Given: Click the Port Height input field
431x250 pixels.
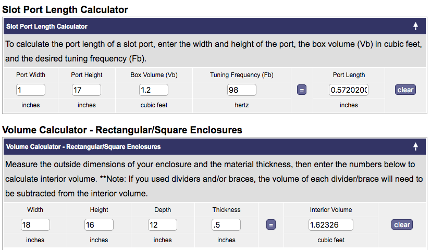Looking at the screenshot, I should click(86, 90).
